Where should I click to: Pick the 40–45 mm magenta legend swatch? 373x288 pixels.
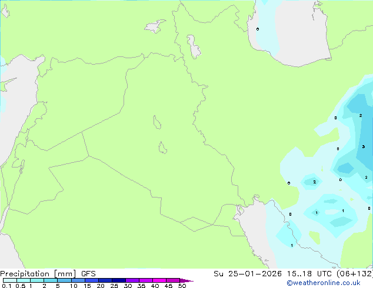click(159, 280)
